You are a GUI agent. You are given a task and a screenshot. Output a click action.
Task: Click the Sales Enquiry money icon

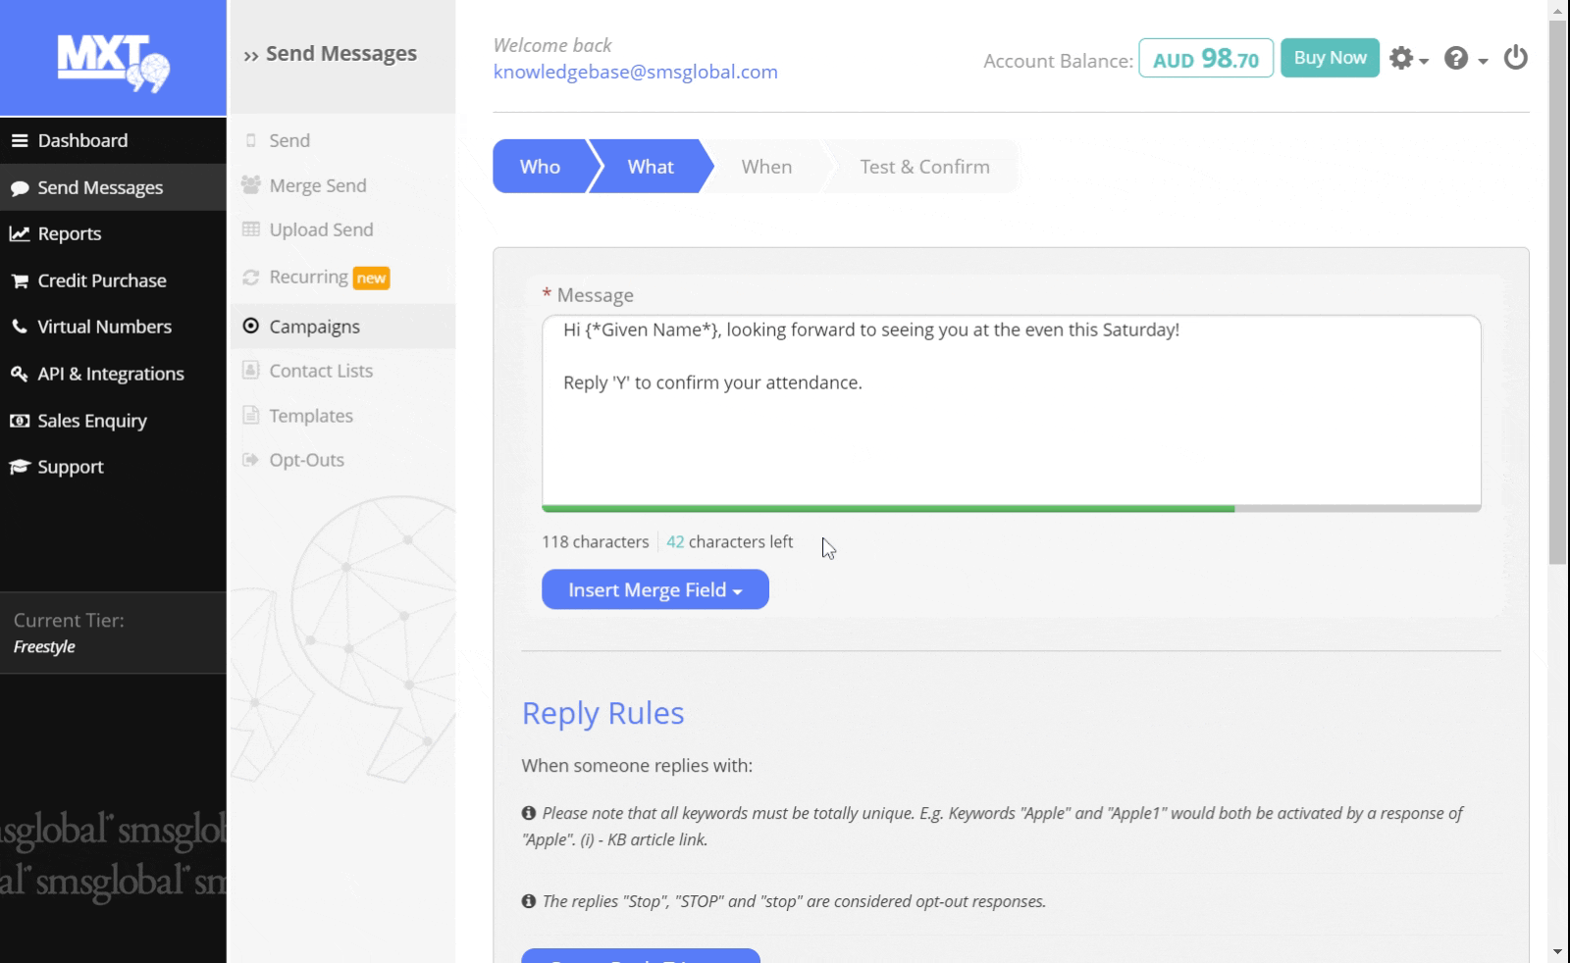(x=19, y=421)
